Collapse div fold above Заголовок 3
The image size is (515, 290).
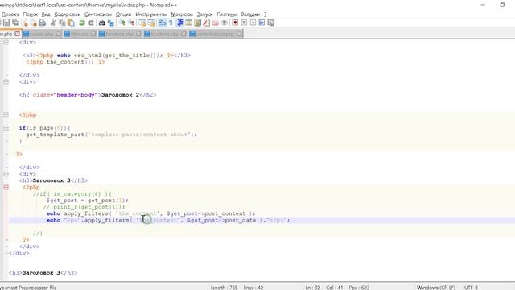pos(6,174)
